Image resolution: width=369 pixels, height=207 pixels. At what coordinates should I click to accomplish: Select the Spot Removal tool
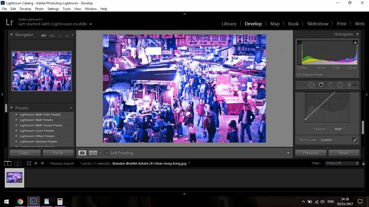(311, 85)
